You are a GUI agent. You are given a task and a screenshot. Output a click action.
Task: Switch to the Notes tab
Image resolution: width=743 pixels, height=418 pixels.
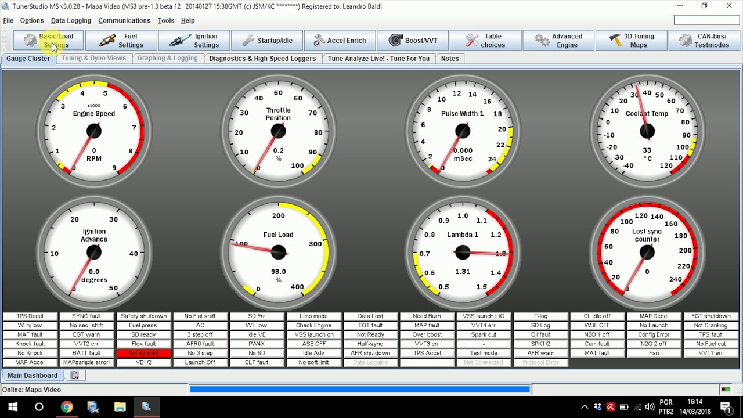(450, 59)
